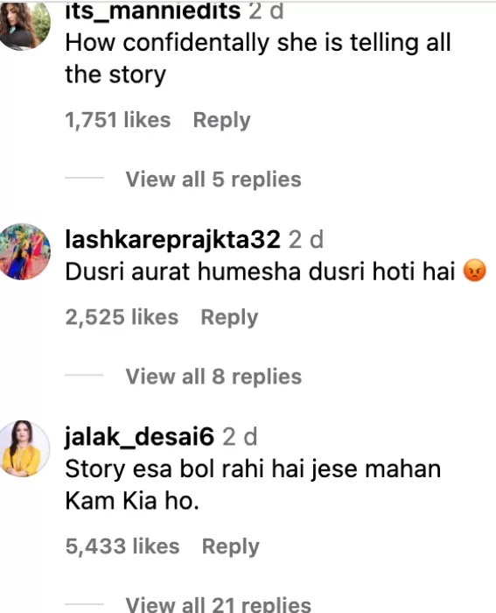Image resolution: width=496 pixels, height=613 pixels.
Task: Select comment text 'Dusri aurat humesha dusri hoti hai'
Action: tap(260, 271)
